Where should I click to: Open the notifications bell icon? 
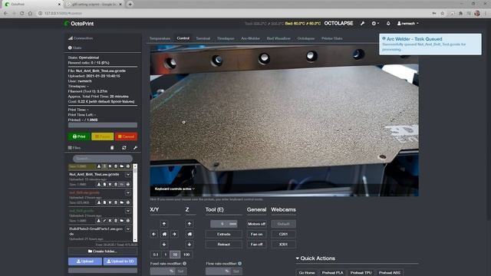click(388, 24)
